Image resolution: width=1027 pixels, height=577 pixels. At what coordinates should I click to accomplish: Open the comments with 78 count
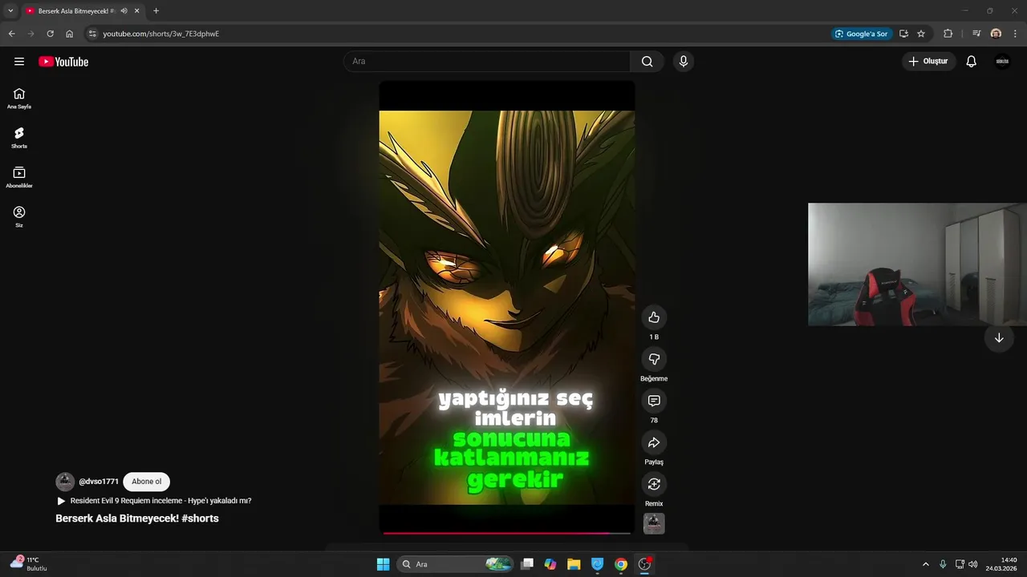pyautogui.click(x=654, y=401)
